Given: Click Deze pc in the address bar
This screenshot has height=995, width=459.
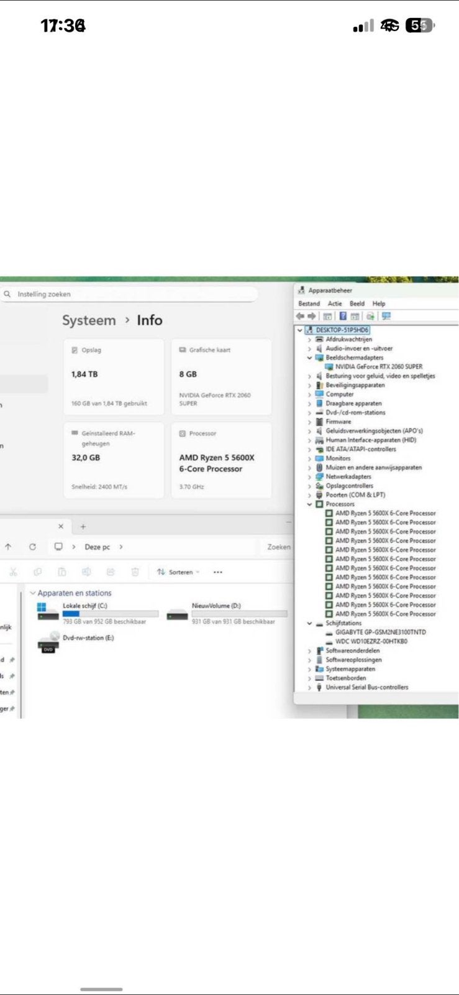Looking at the screenshot, I should point(98,547).
